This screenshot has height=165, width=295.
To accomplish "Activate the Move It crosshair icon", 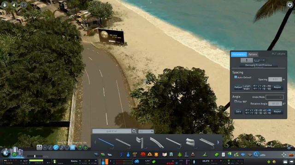I will tap(284, 155).
